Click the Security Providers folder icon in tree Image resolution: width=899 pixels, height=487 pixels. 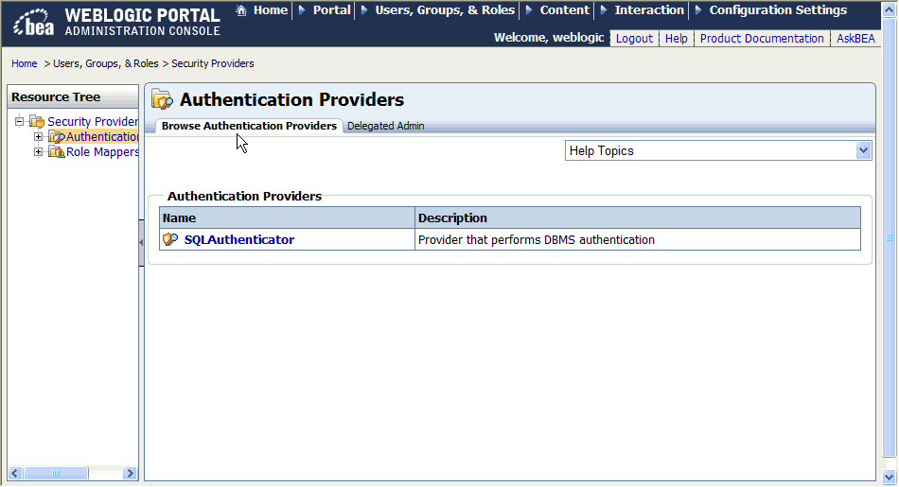coord(37,121)
